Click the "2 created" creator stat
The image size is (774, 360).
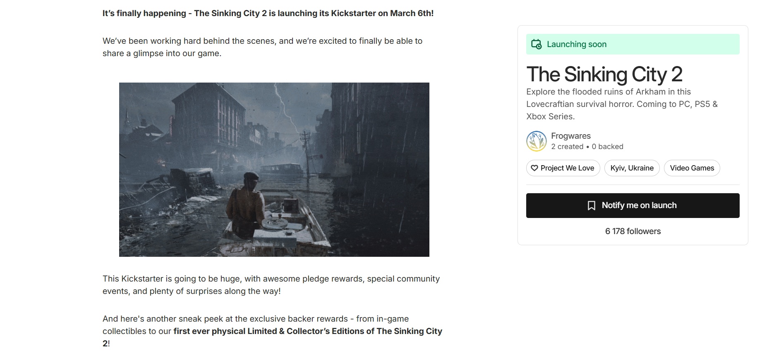tap(567, 147)
